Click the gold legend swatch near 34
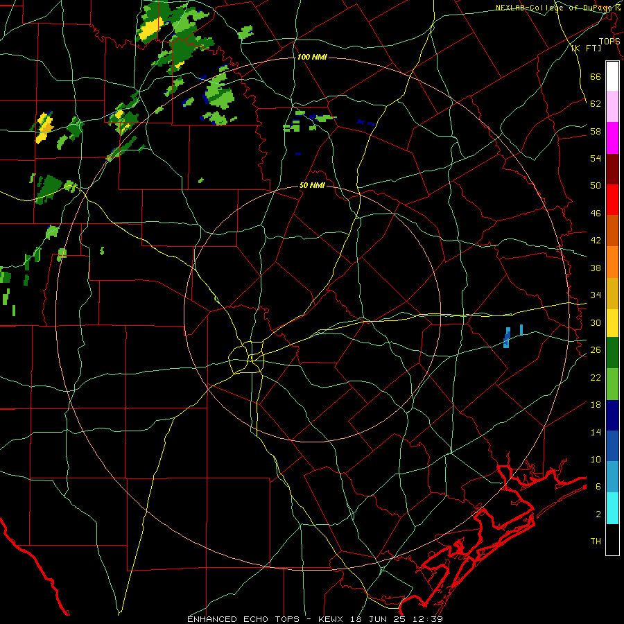624x624 pixels. tap(612, 293)
